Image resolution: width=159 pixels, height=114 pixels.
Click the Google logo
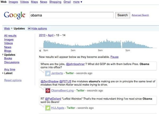click(15, 15)
